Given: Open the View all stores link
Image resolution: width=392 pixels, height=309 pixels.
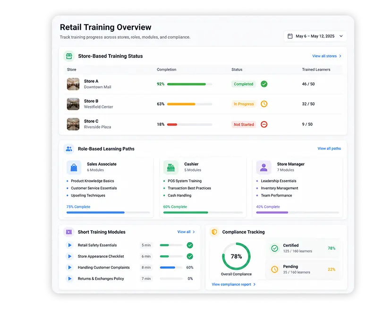Looking at the screenshot, I should 324,56.
